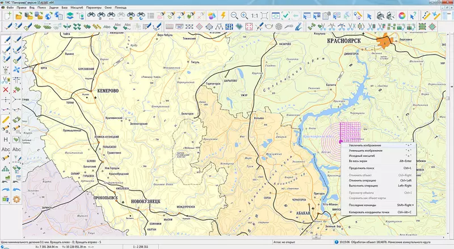The width and height of the screenshot is (454, 249).
Task: Click the create new map icon
Action: coord(9,15)
